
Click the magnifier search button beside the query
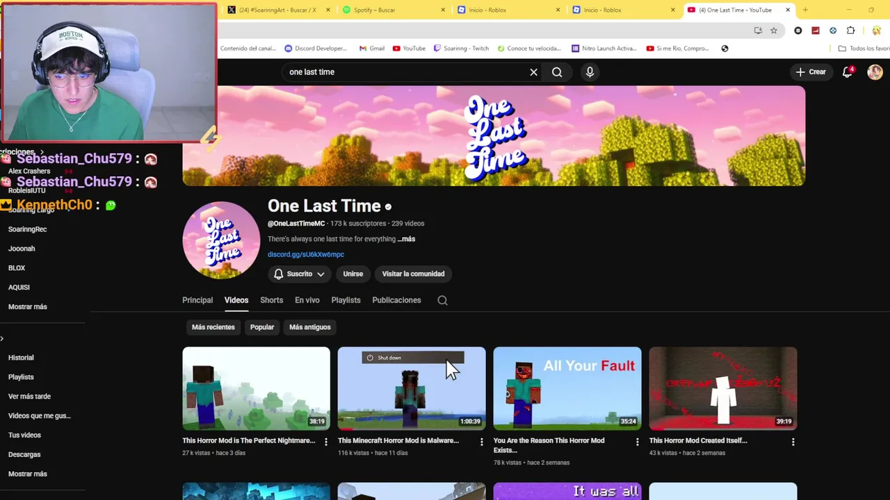[x=557, y=72]
